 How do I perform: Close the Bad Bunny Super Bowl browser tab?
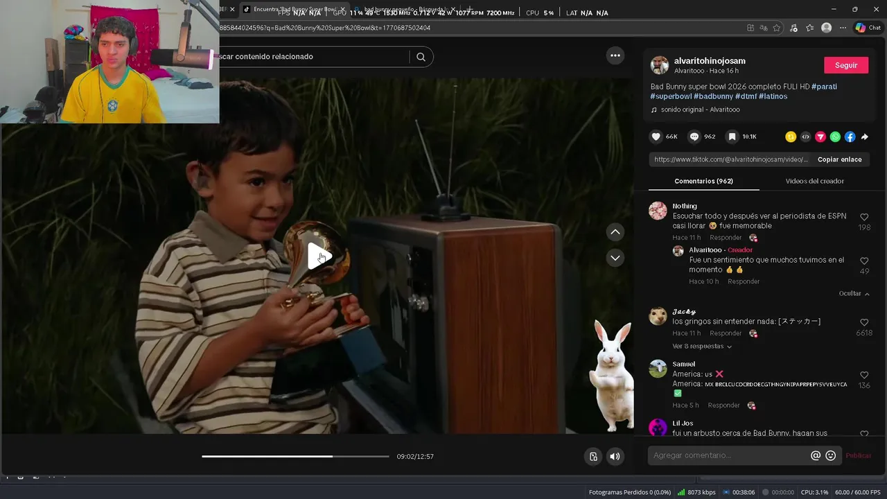342,10
